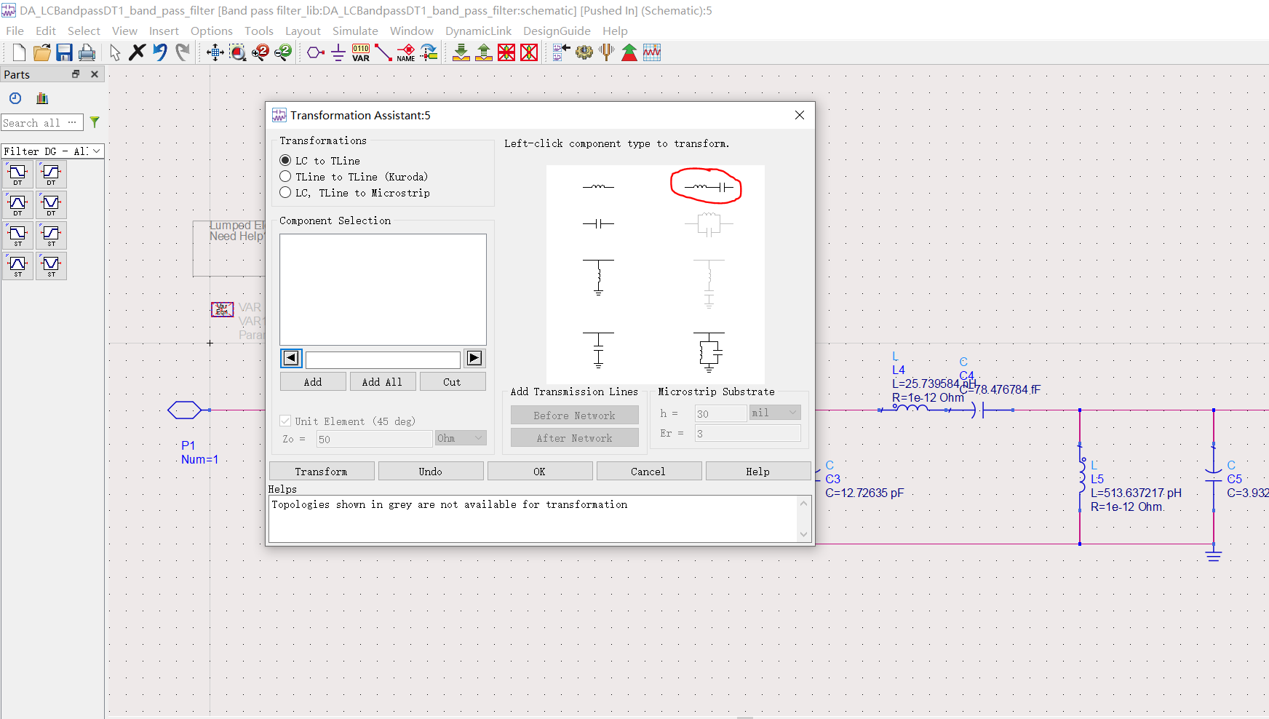Click the Tune parameters fork icon
Screen dimensions: 1269x719
click(606, 52)
